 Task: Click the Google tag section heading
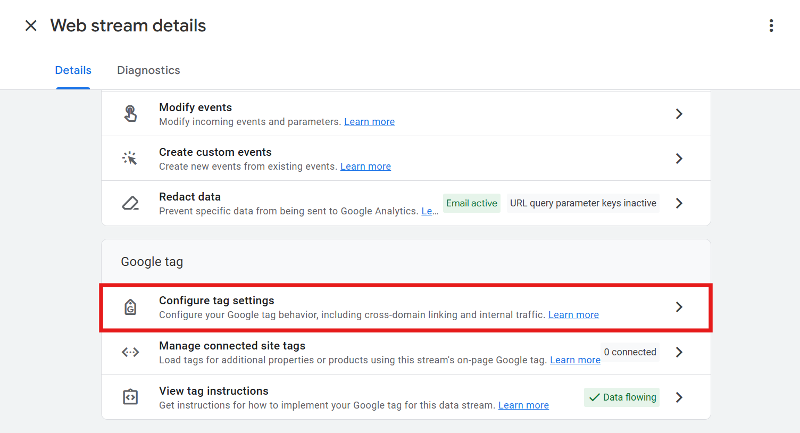pos(152,262)
